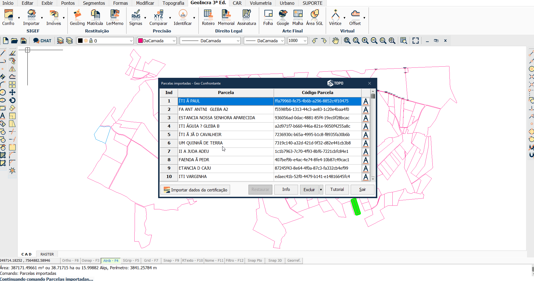Toggle Filtro - F12 mode

(x=235, y=261)
